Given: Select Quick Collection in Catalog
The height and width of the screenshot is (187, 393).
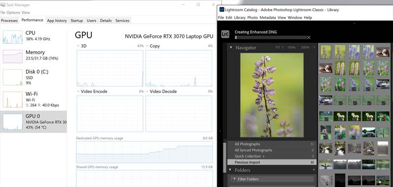Looking at the screenshot, I should pyautogui.click(x=272, y=156).
